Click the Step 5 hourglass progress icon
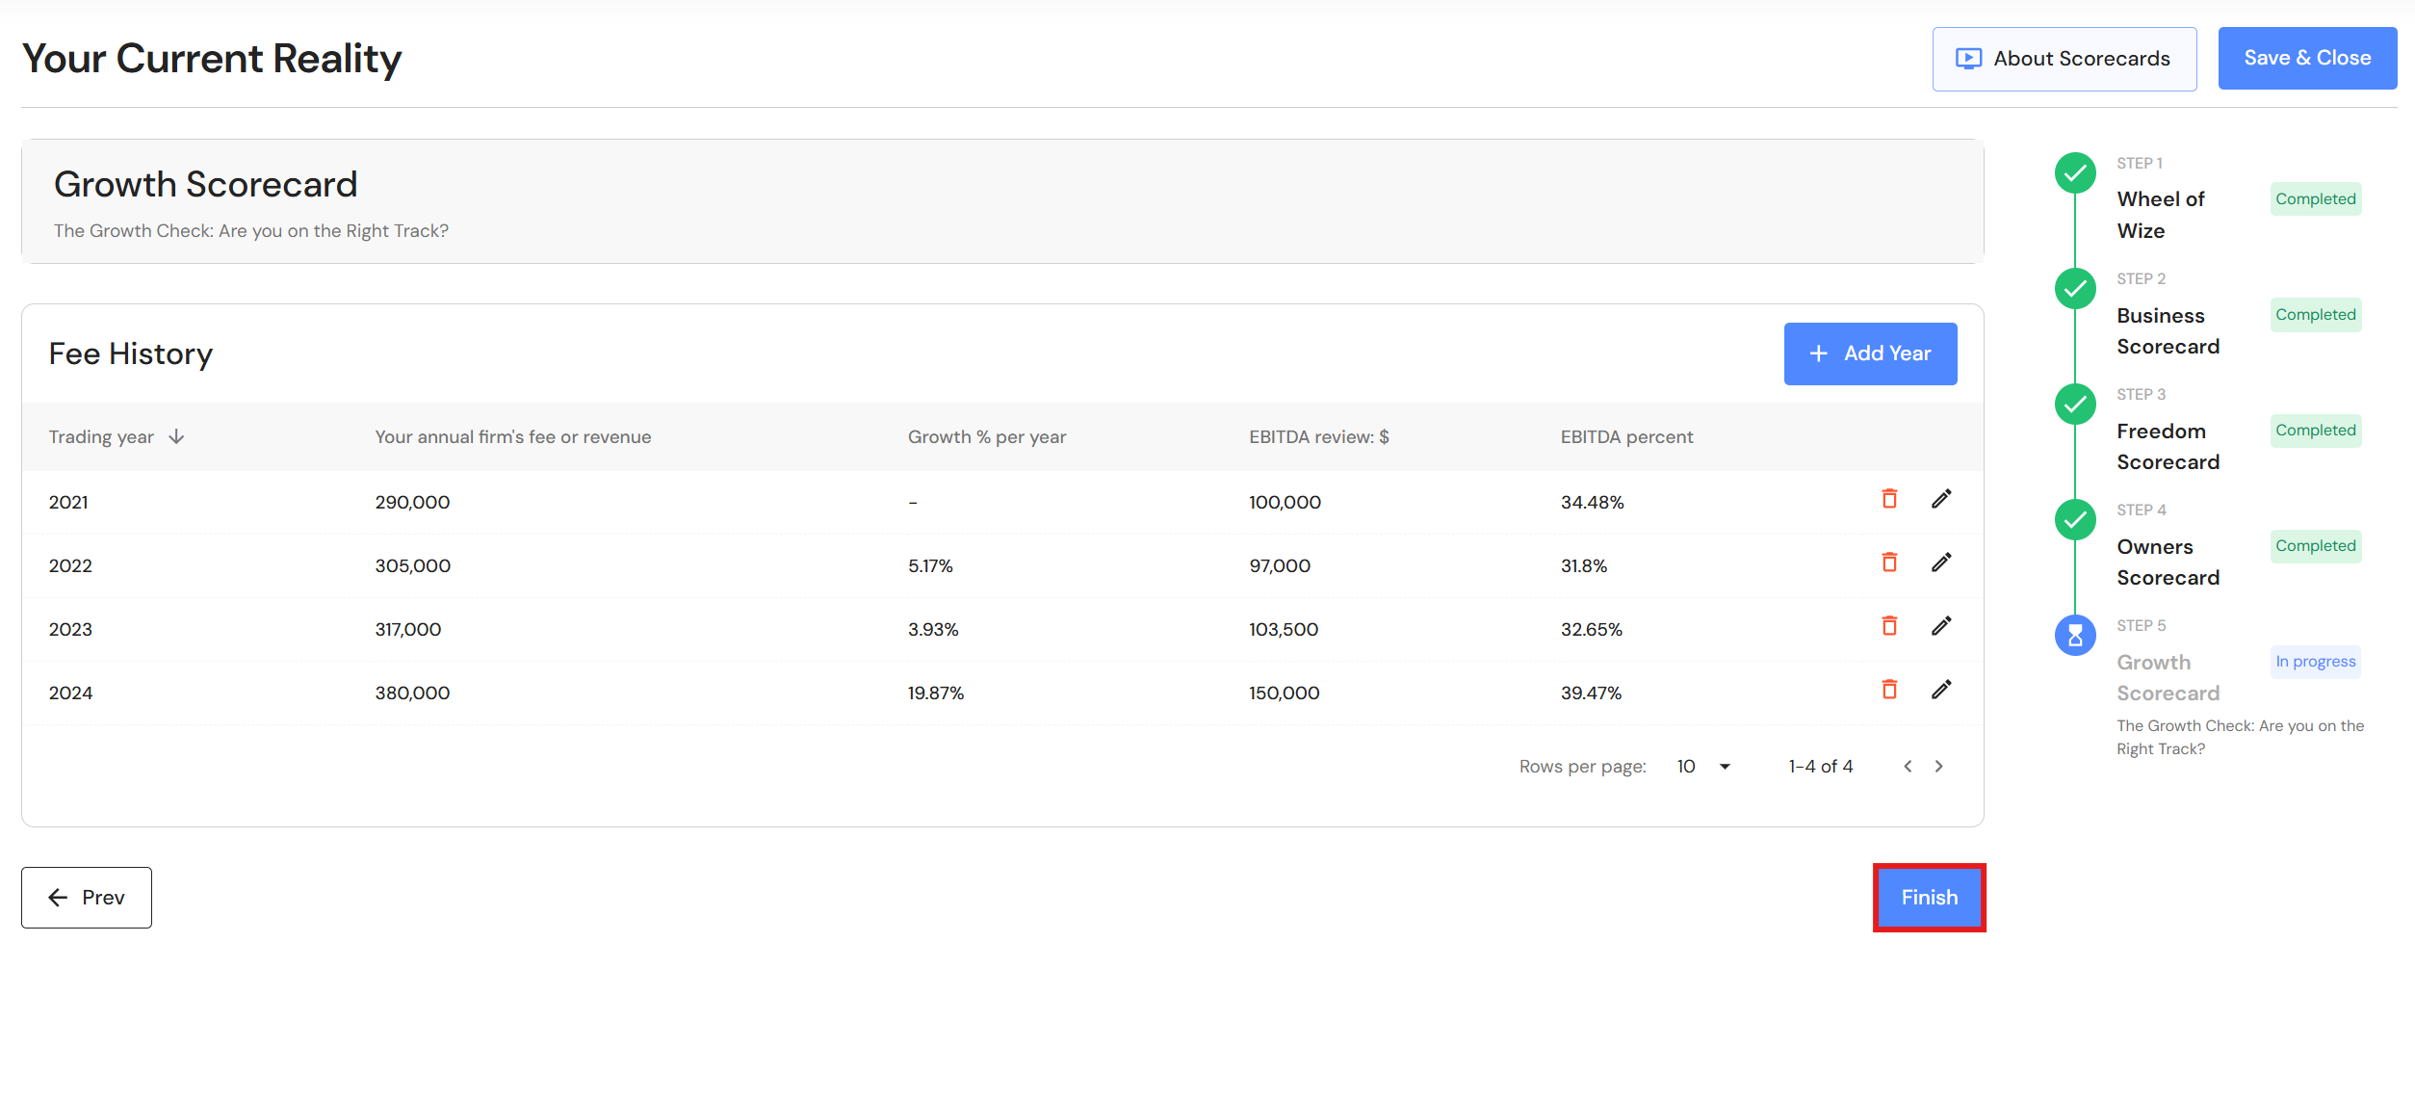This screenshot has height=1099, width=2415. 2075,636
